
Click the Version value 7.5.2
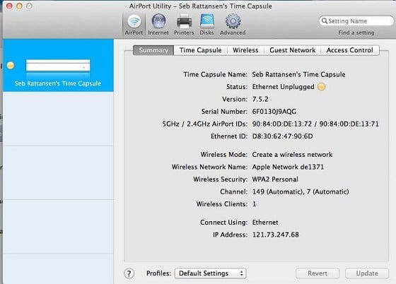click(260, 99)
